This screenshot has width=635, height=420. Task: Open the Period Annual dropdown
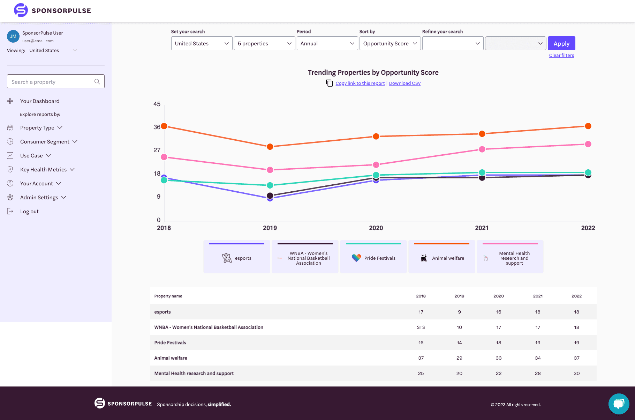(327, 44)
